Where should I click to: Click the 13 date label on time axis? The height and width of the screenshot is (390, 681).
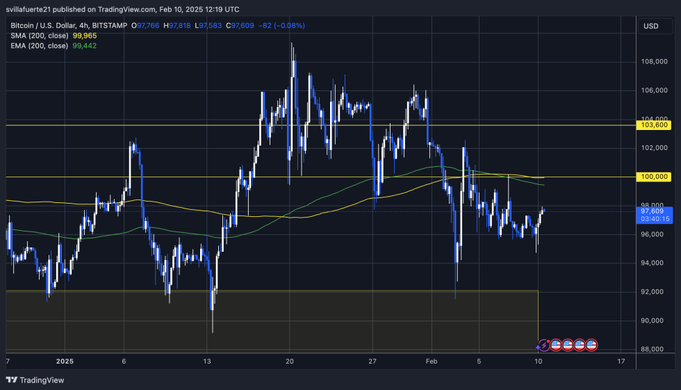pos(207,361)
